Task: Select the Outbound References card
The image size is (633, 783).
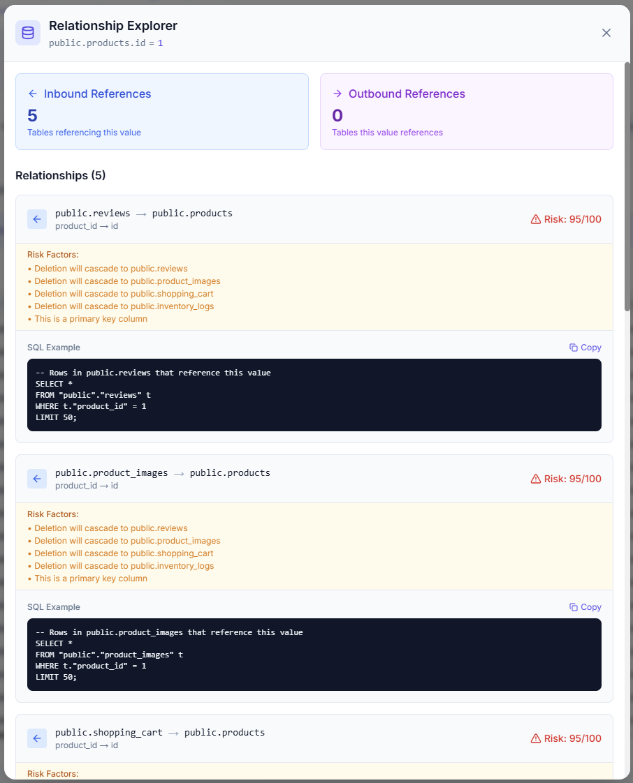Action: point(466,112)
